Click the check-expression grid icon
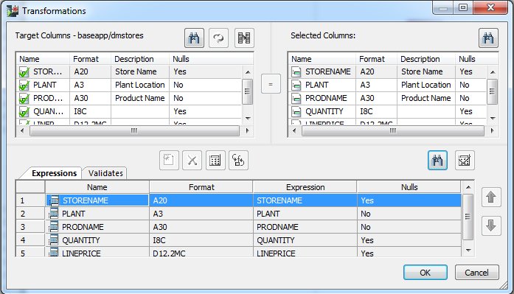This screenshot has width=514, height=294. click(x=465, y=161)
